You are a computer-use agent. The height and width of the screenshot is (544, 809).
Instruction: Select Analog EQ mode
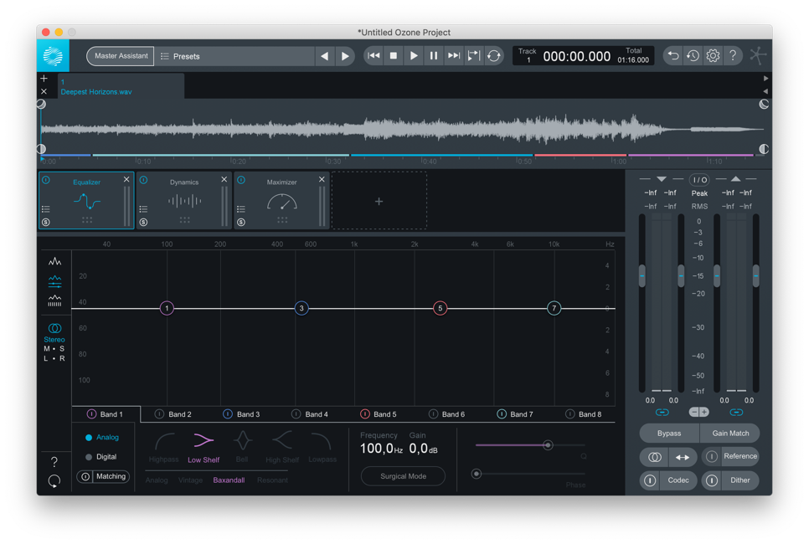[x=102, y=437]
